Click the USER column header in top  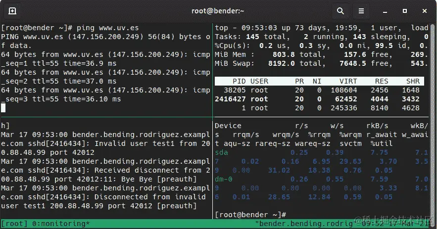[259, 81]
